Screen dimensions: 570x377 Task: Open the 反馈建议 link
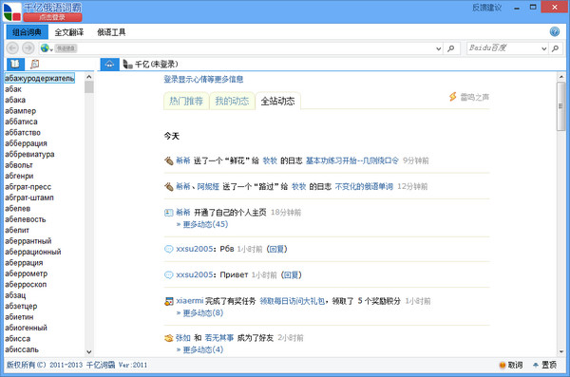click(486, 8)
